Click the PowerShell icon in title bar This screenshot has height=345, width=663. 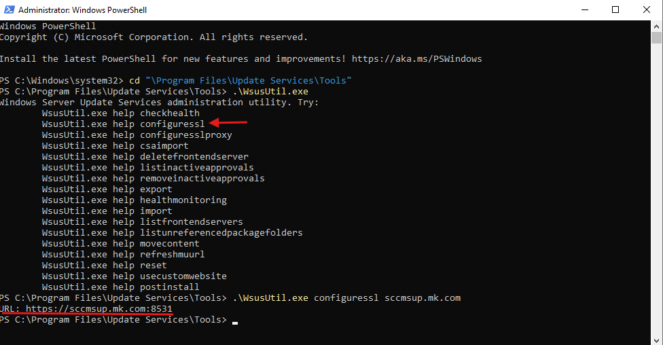pos(8,10)
